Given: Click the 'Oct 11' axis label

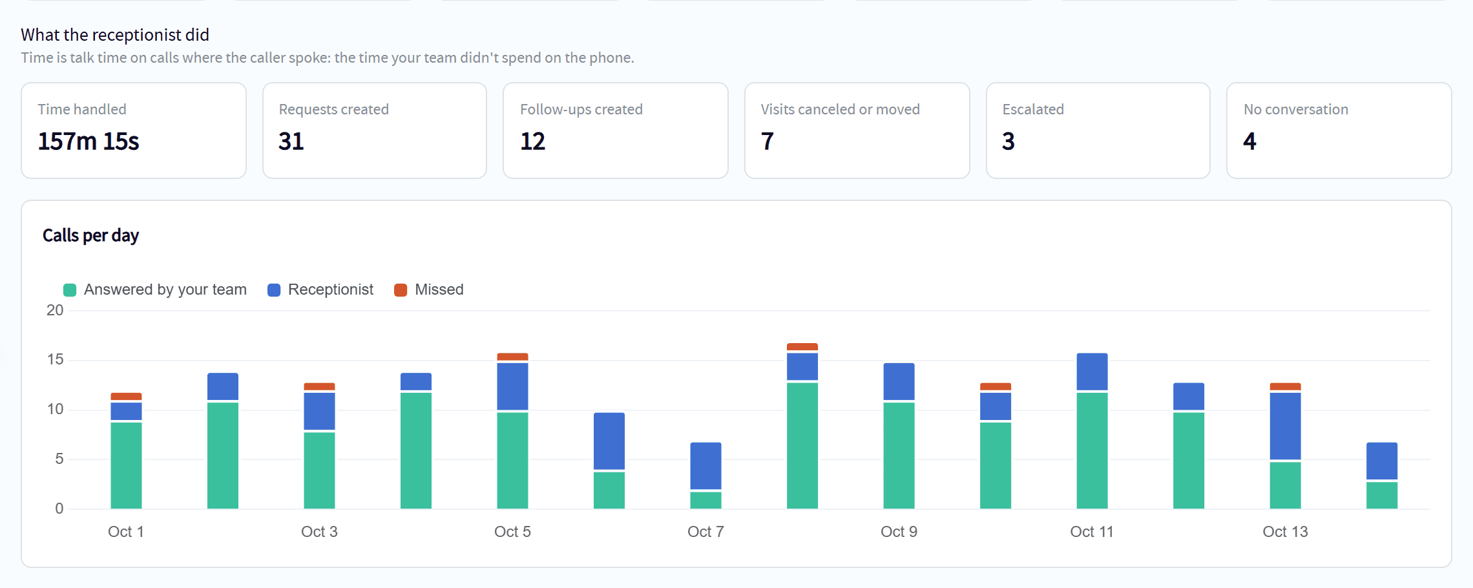Looking at the screenshot, I should click(x=1092, y=532).
